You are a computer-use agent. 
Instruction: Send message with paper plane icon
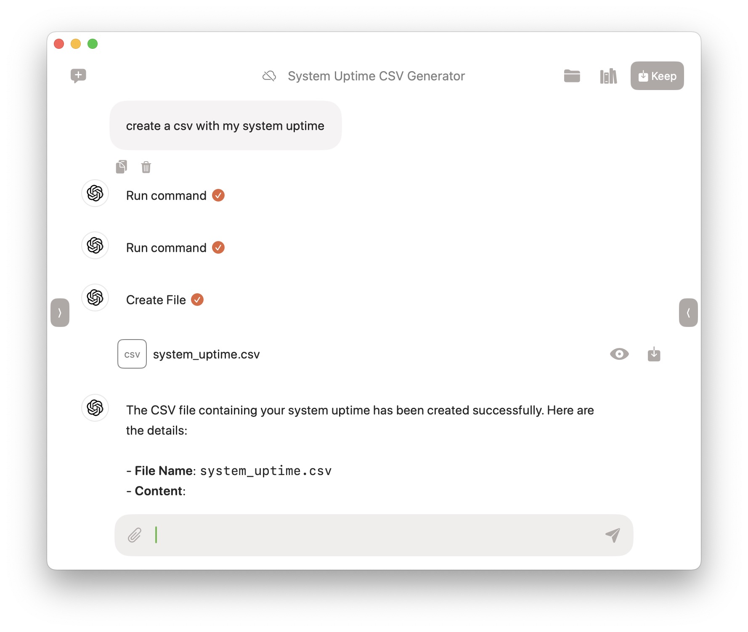click(x=613, y=535)
